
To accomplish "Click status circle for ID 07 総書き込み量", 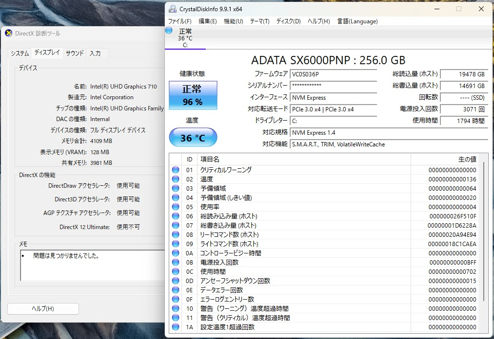I will pyautogui.click(x=176, y=225).
